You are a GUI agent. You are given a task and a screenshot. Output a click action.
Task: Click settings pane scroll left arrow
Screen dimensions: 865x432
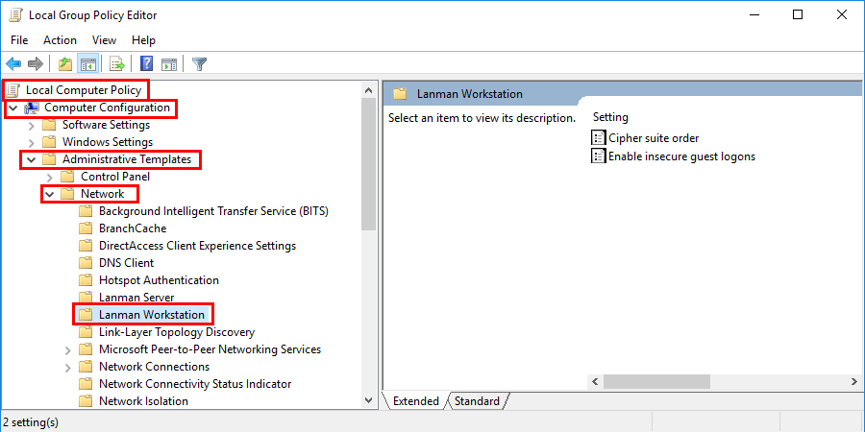[x=595, y=381]
